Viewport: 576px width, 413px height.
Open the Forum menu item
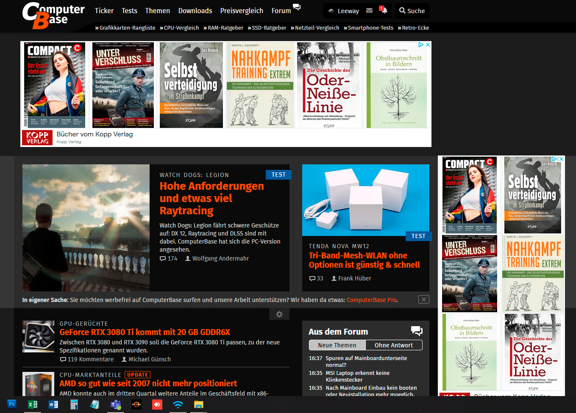coord(281,11)
